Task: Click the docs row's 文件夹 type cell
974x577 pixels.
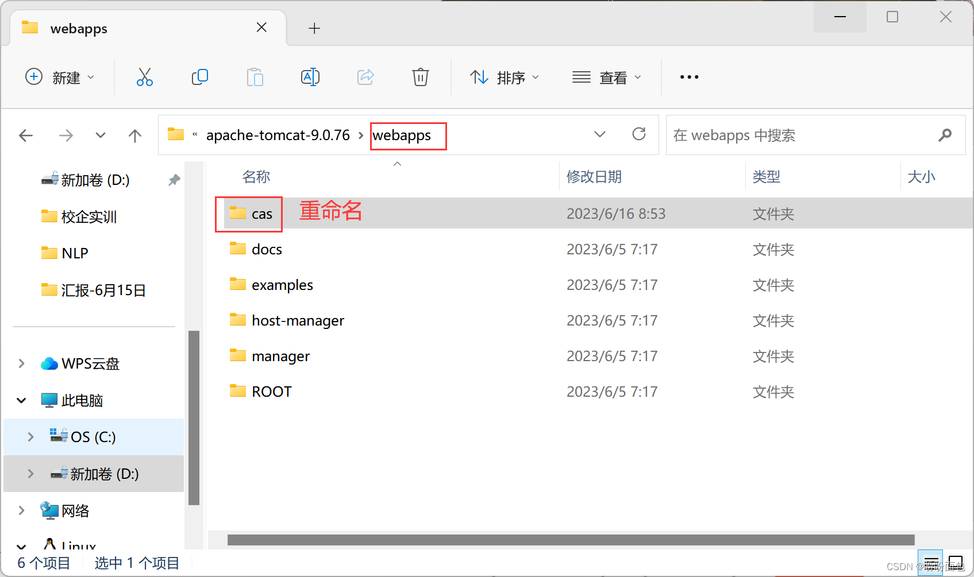Action: (x=773, y=249)
